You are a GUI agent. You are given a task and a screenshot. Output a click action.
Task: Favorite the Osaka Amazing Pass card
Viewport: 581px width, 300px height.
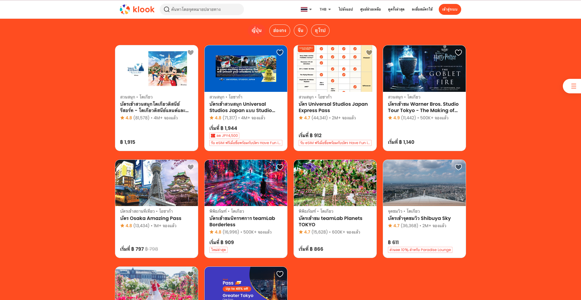191,167
